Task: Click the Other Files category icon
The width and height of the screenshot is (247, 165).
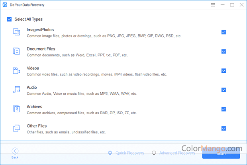Action: (16, 128)
